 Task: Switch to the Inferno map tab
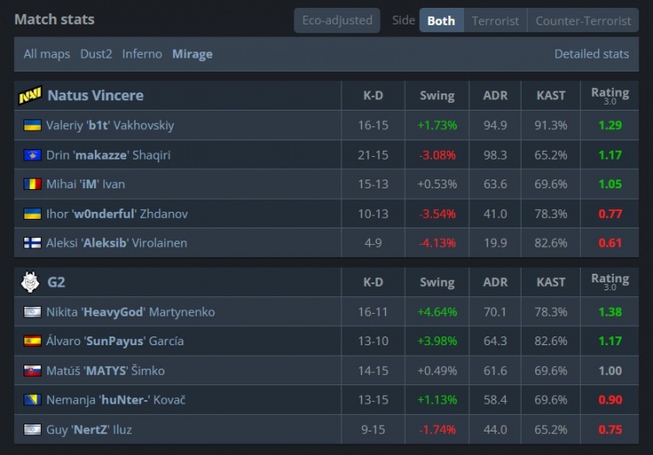142,54
